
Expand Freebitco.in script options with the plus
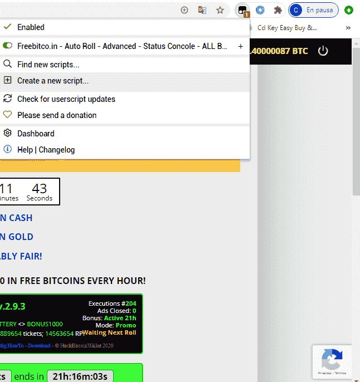[241, 46]
